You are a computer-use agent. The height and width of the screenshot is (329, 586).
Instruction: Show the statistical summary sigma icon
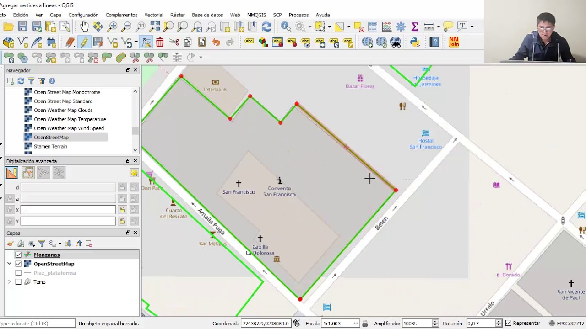point(415,27)
